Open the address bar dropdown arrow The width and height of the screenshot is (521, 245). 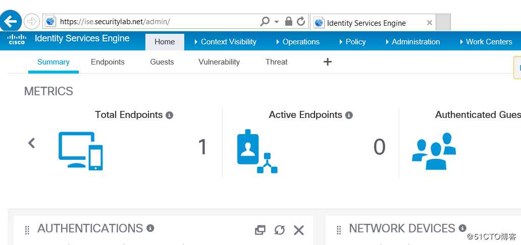pyautogui.click(x=277, y=22)
